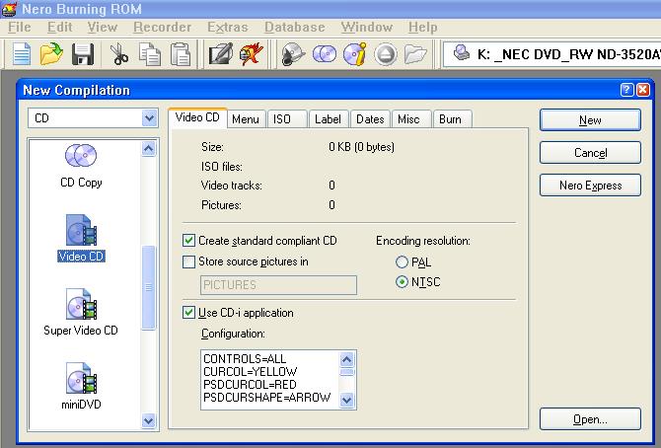The width and height of the screenshot is (661, 448).
Task: Click compilation list scrollbar thumb
Action: click(148, 287)
